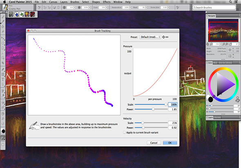Open Grain dropdown arrow in property bar

coord(106,7)
